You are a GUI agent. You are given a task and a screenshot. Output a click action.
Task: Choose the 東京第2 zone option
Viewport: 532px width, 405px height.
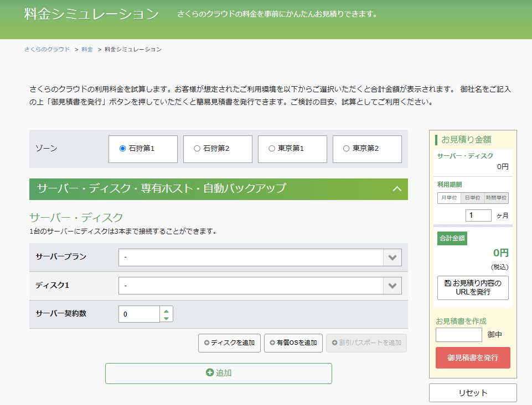pyautogui.click(x=347, y=149)
